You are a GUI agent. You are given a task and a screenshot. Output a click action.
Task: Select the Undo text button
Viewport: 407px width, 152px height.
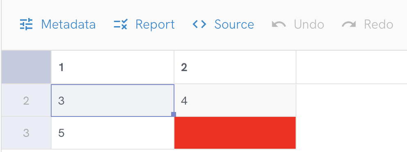tap(309, 25)
